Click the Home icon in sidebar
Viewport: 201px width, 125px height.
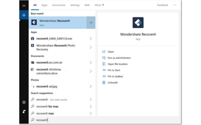point(24,15)
